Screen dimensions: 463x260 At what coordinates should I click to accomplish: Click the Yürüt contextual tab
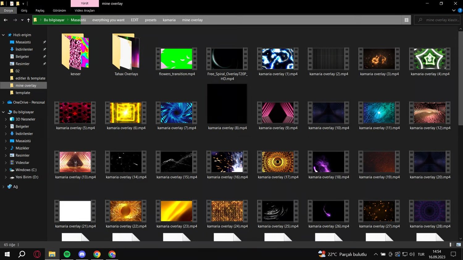coord(85,3)
